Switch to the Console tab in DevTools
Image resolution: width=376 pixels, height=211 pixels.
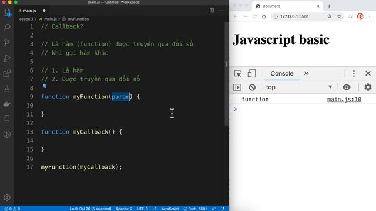[x=282, y=73]
